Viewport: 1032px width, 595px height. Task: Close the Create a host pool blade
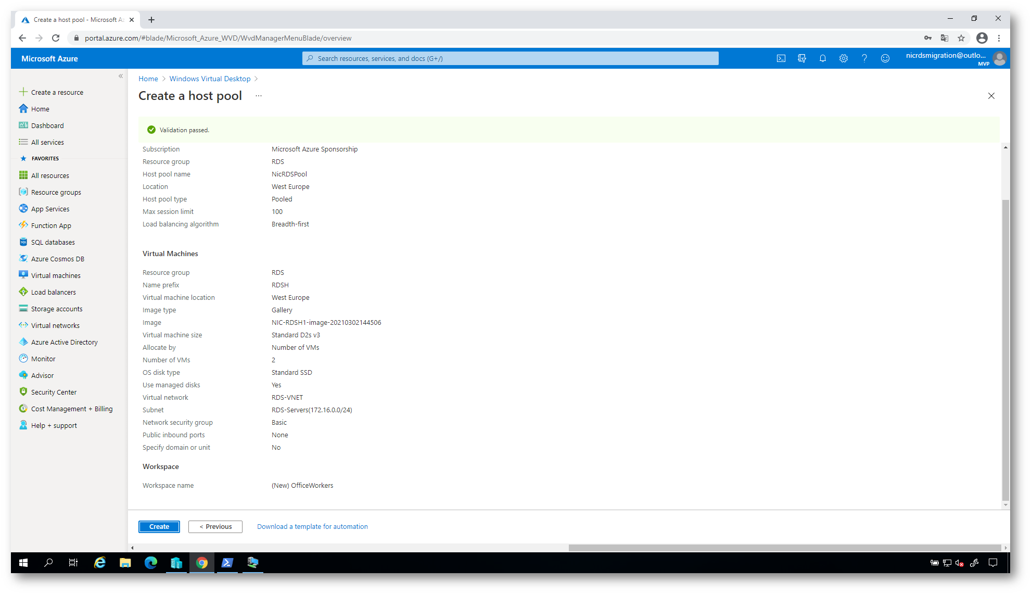pos(991,96)
